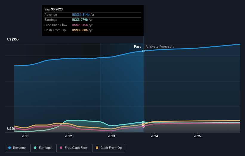The image size is (245, 156).
Task: Click the Free Cash Flow data point marker
Action: pyautogui.click(x=143, y=126)
